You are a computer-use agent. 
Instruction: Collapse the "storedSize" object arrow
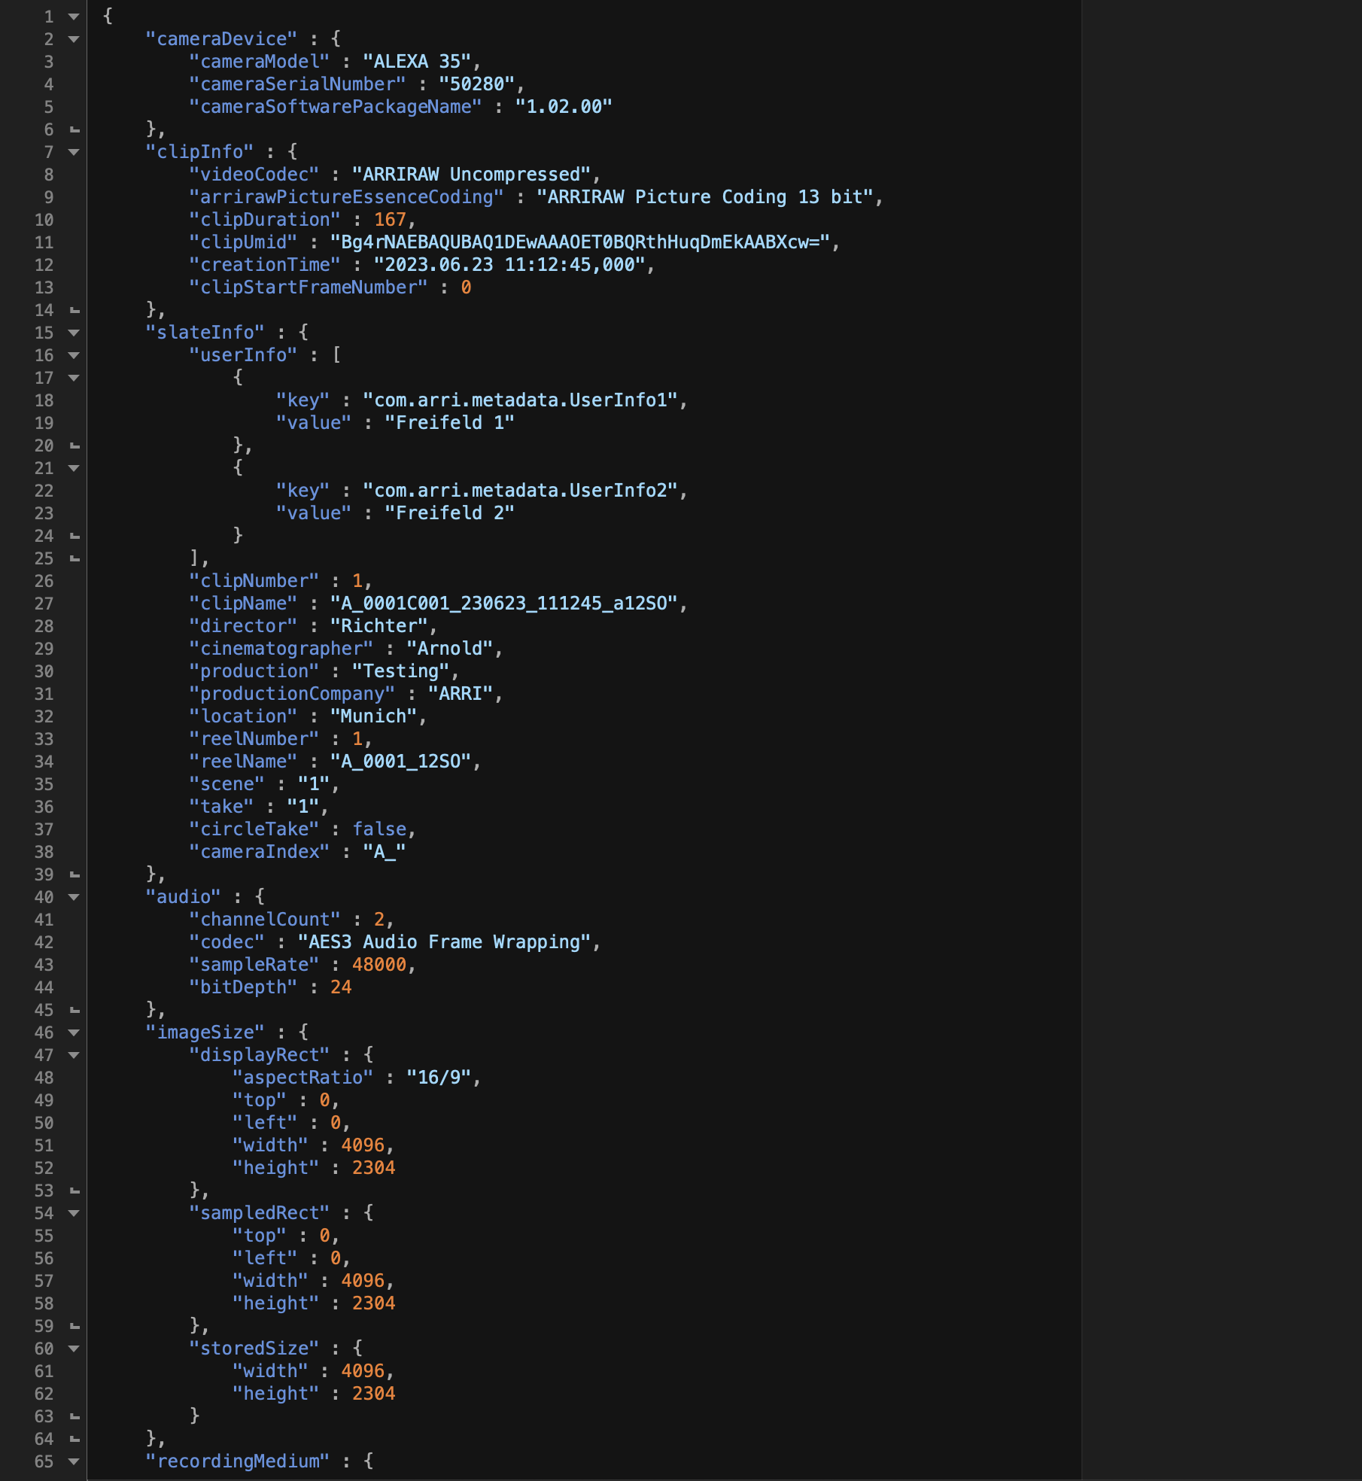click(74, 1349)
